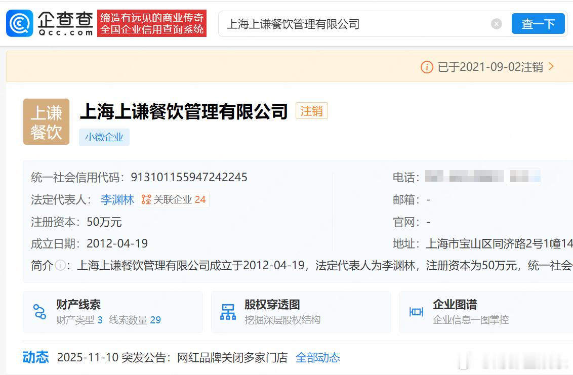Expand the cancellation notice chevron arrow

point(551,66)
